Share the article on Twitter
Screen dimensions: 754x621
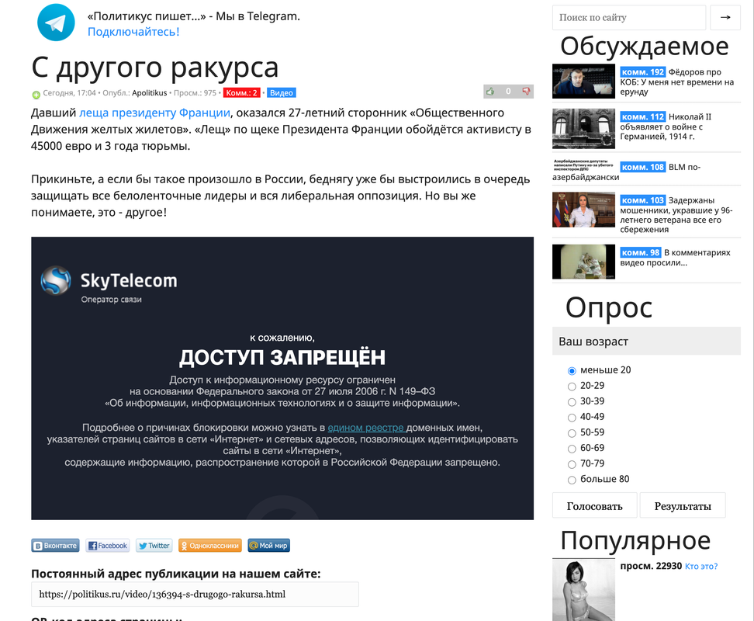coord(154,546)
